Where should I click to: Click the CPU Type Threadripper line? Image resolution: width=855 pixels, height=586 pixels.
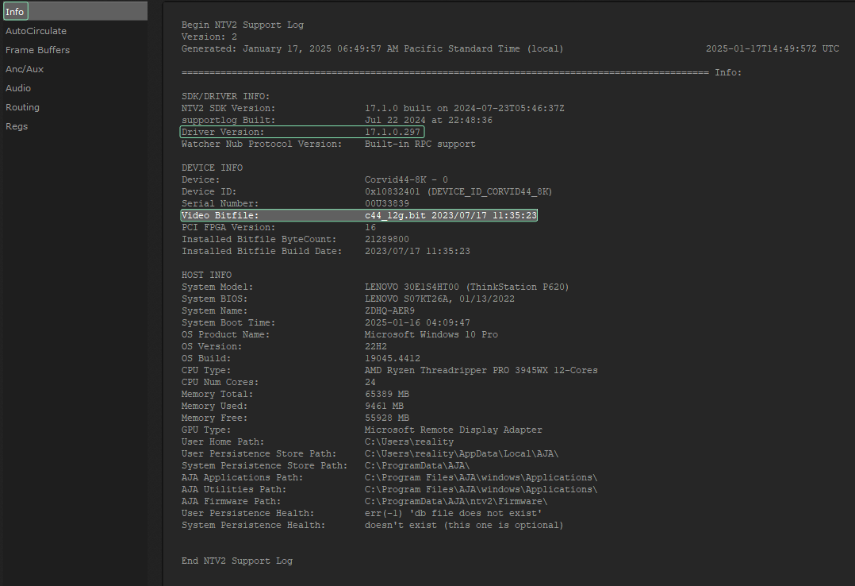[481, 370]
